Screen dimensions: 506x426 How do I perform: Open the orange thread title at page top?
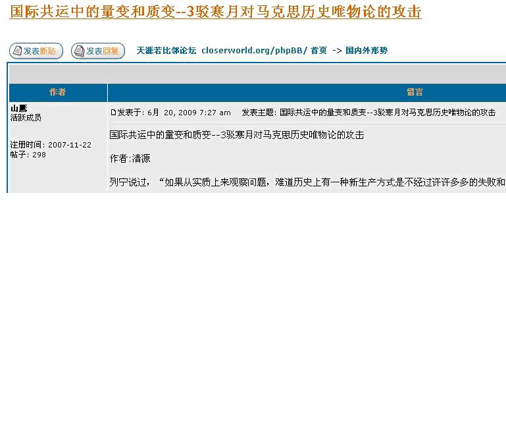[215, 12]
